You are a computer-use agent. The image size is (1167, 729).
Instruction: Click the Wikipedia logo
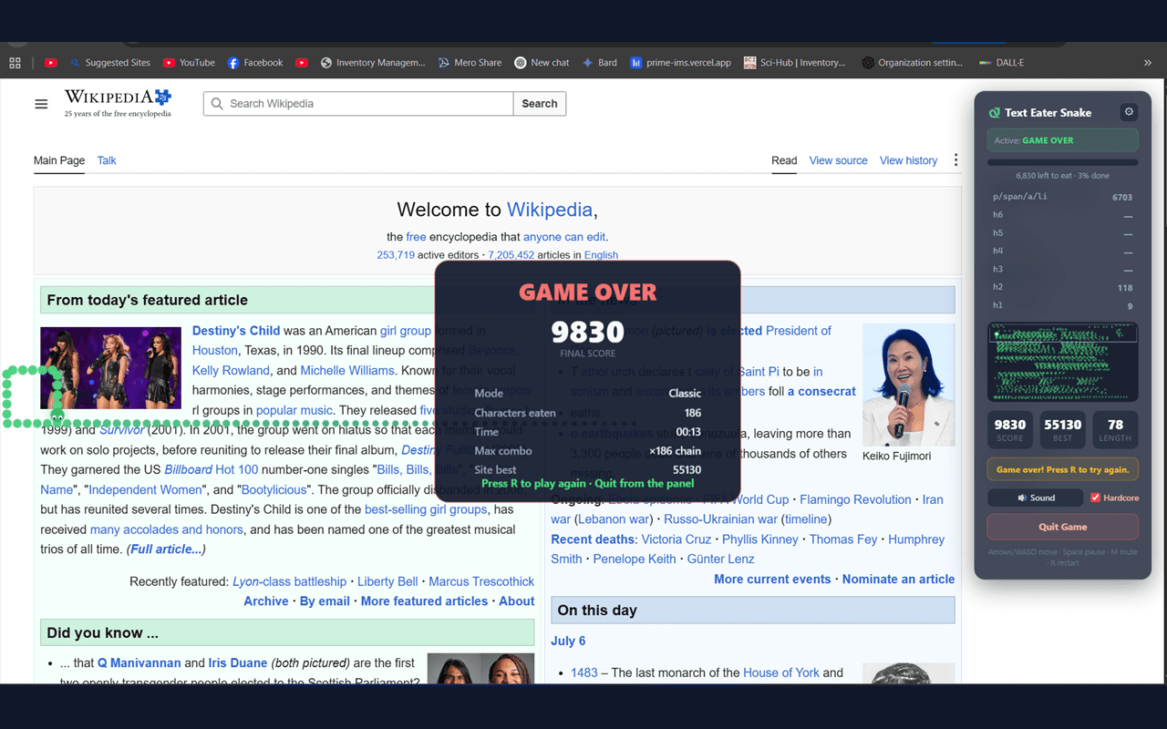coord(118,103)
